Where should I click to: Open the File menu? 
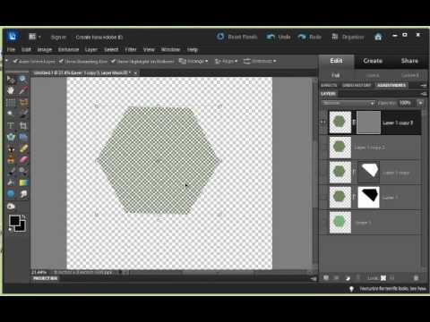11,49
